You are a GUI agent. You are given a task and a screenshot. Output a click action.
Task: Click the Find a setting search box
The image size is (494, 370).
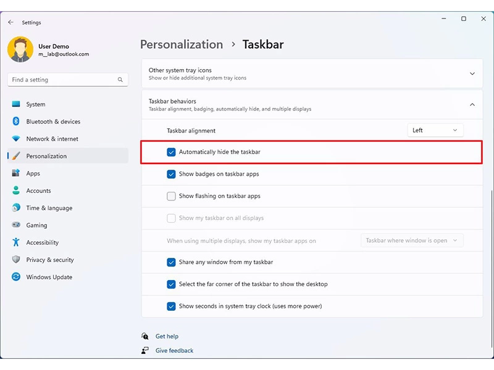[x=65, y=80]
